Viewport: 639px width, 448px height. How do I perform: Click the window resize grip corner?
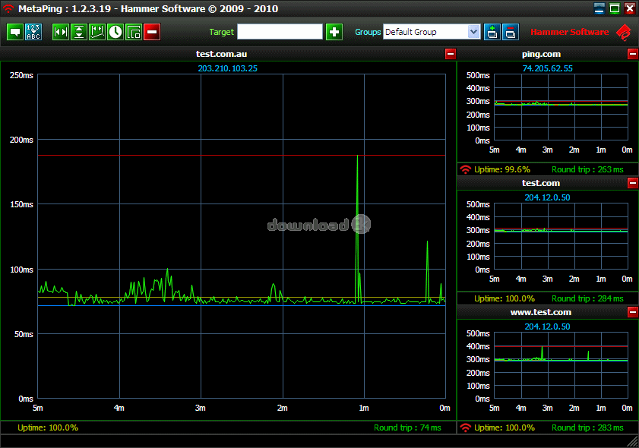click(633, 441)
